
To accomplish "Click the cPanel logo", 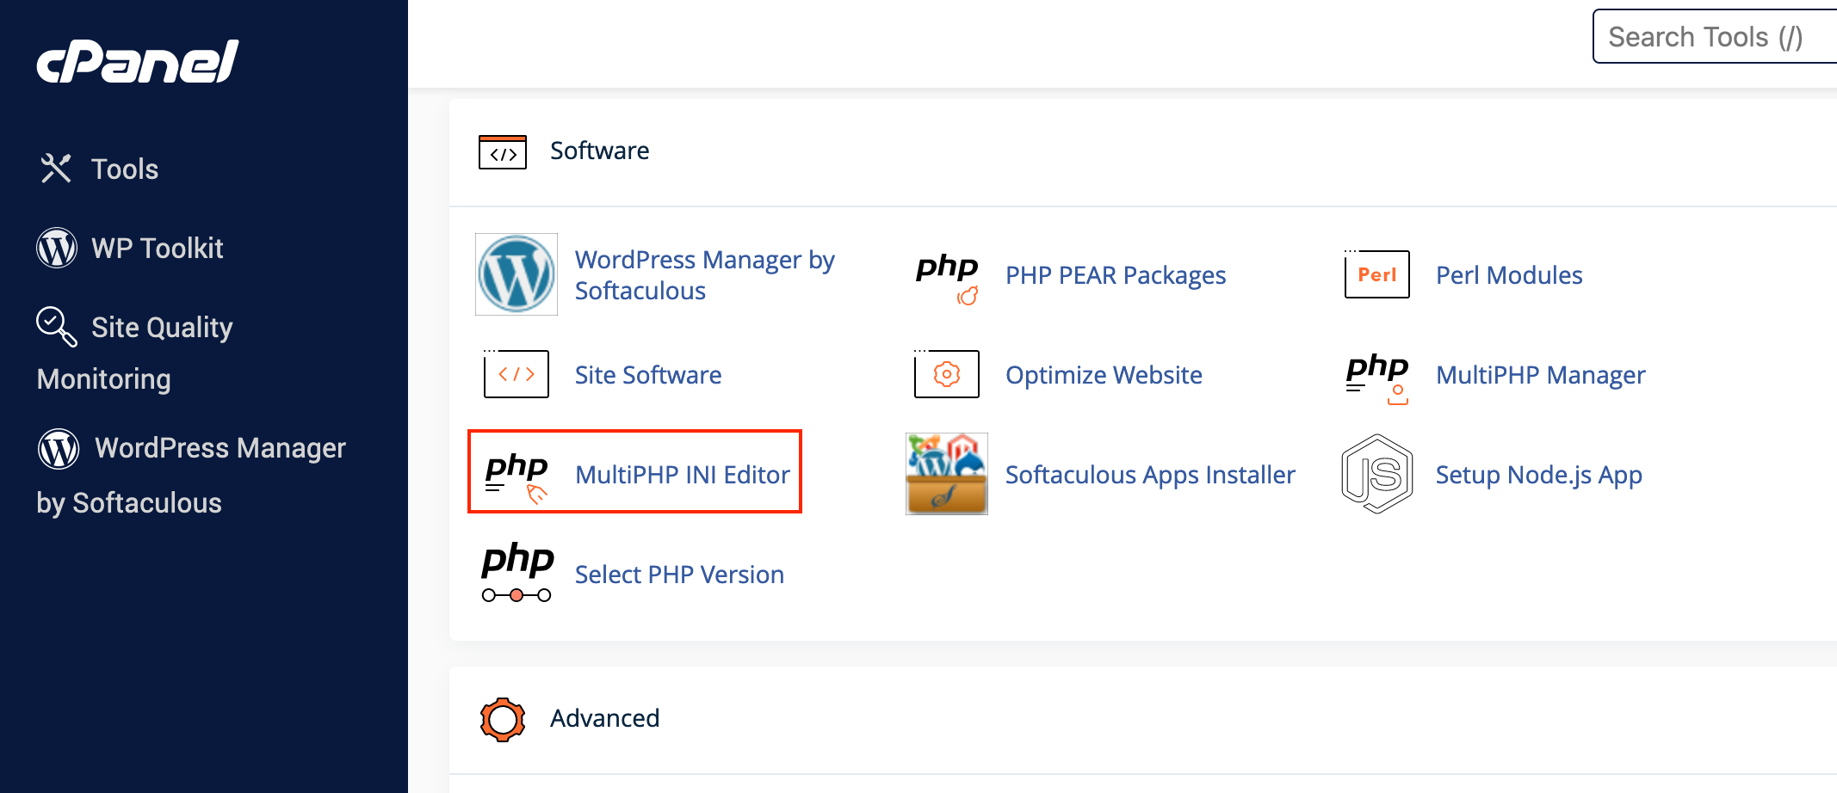I will [138, 62].
